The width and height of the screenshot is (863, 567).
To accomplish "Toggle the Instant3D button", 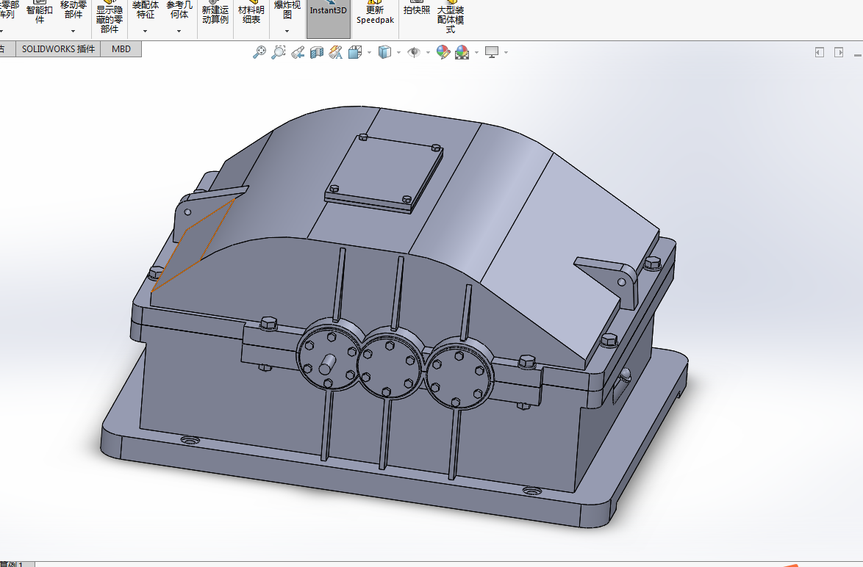I will [328, 15].
